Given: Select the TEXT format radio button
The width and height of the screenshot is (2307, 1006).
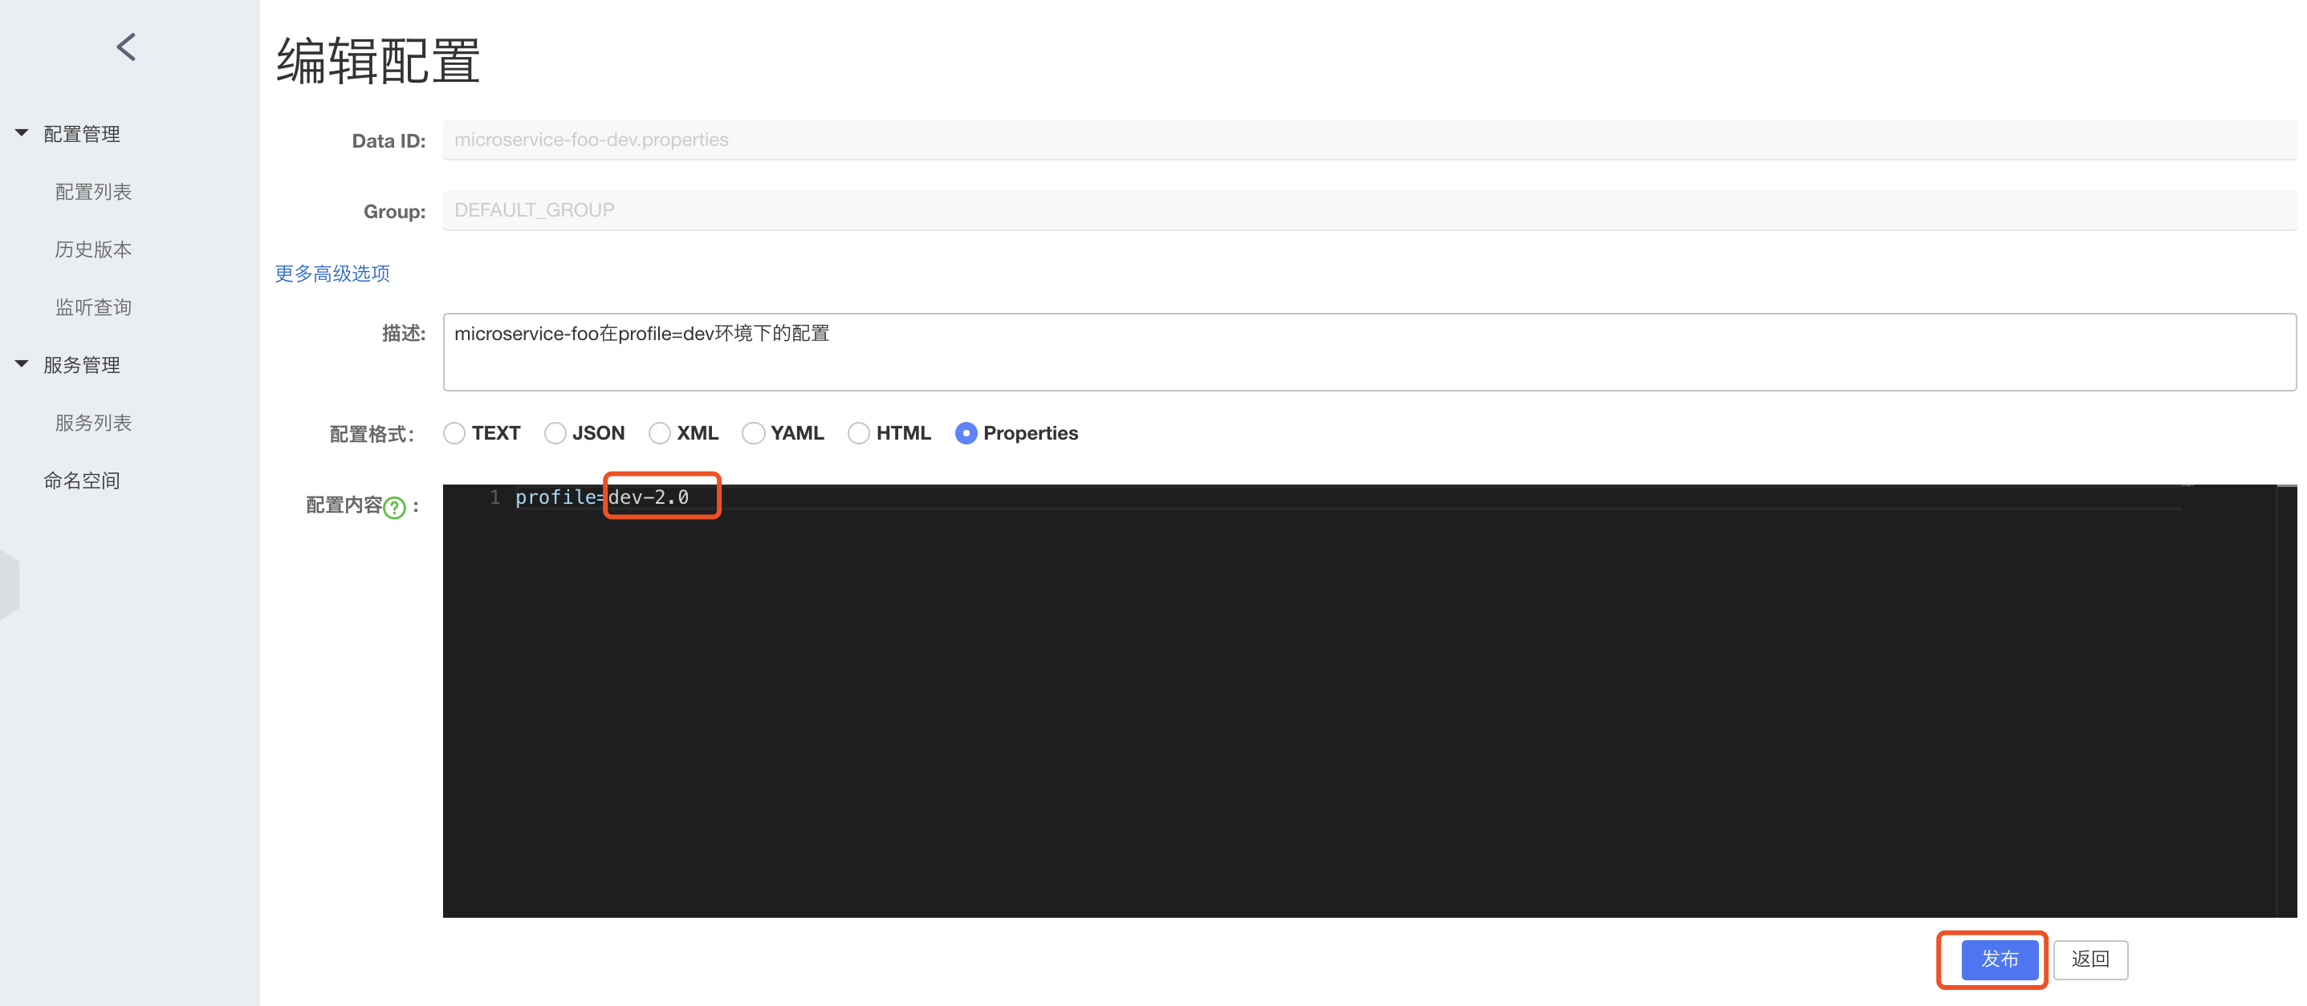Looking at the screenshot, I should coord(454,433).
